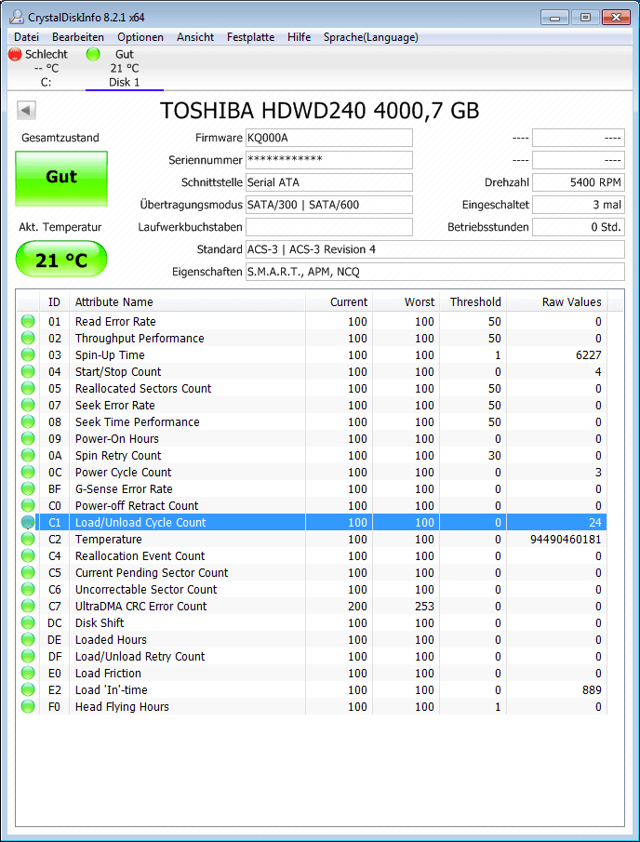
Task: Open the Datei menu
Action: (x=26, y=37)
